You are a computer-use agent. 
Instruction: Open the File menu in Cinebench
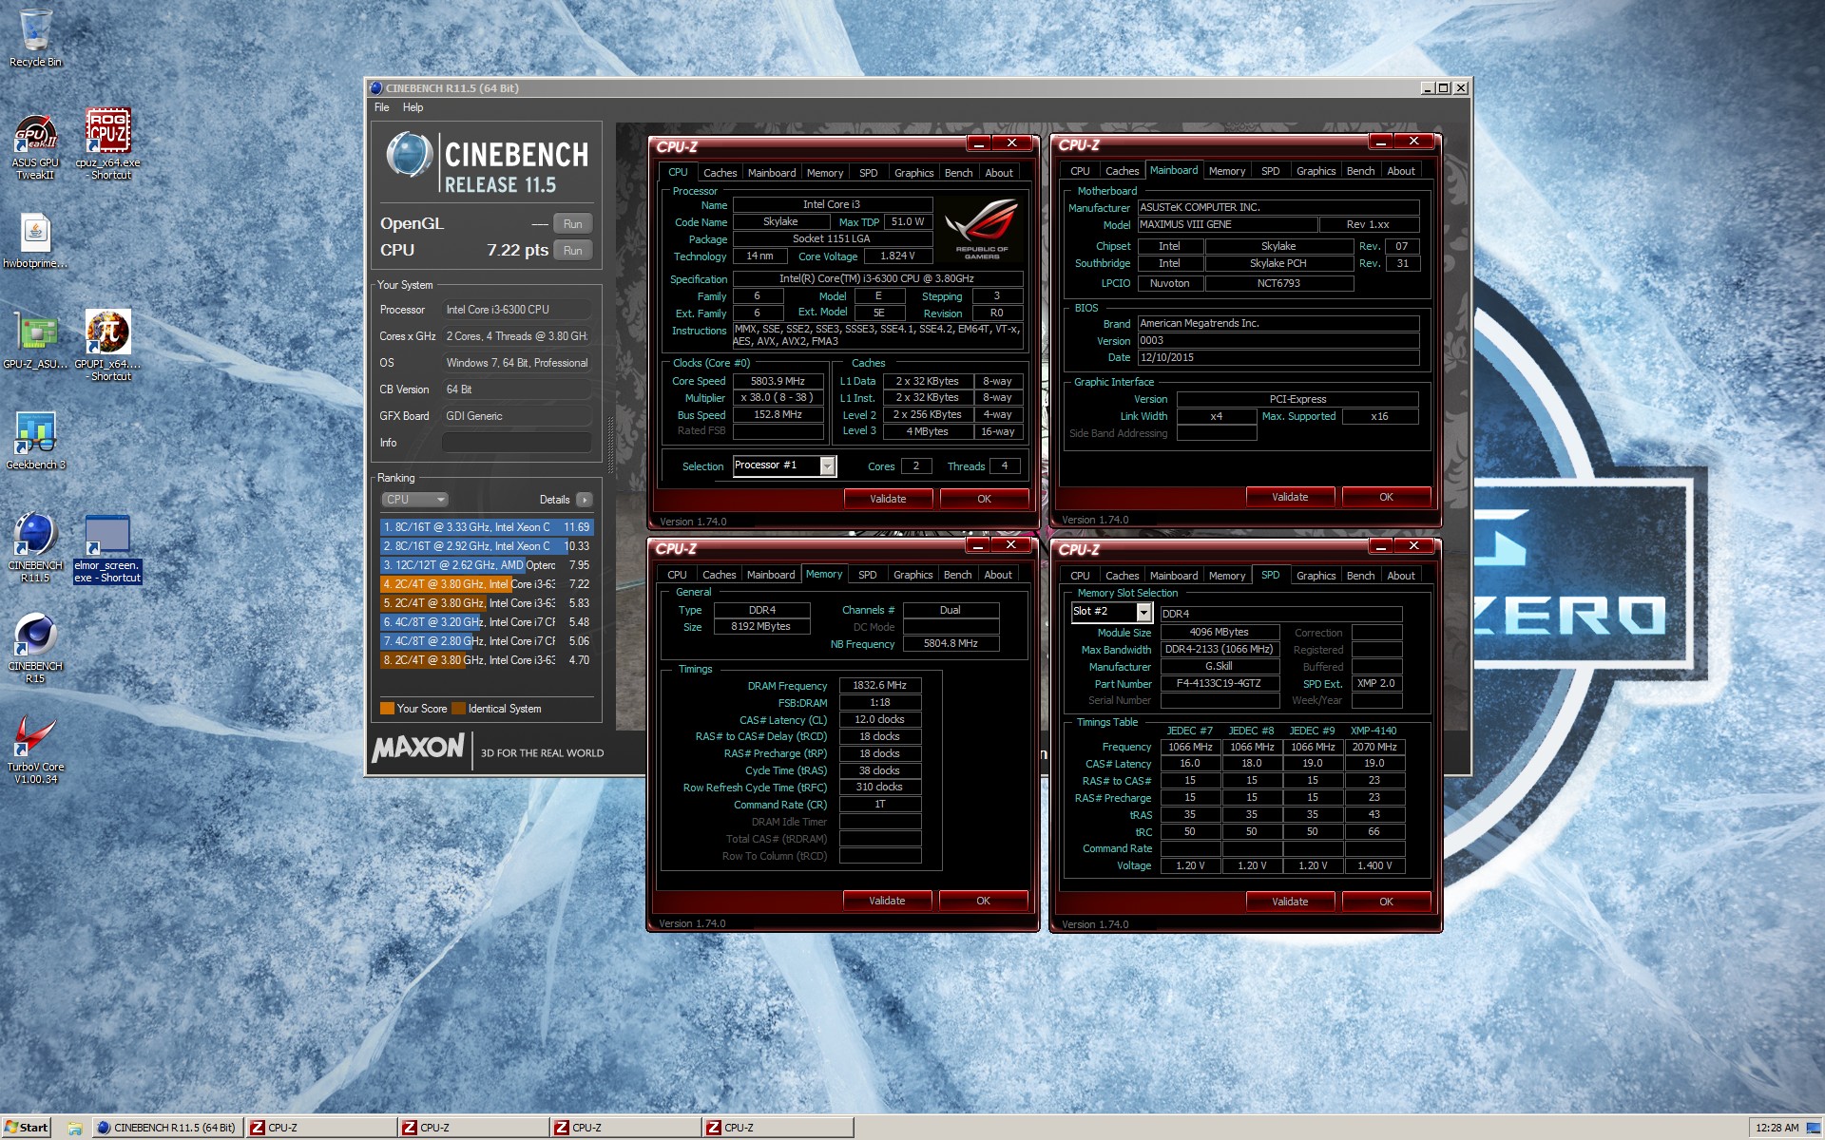click(x=381, y=107)
